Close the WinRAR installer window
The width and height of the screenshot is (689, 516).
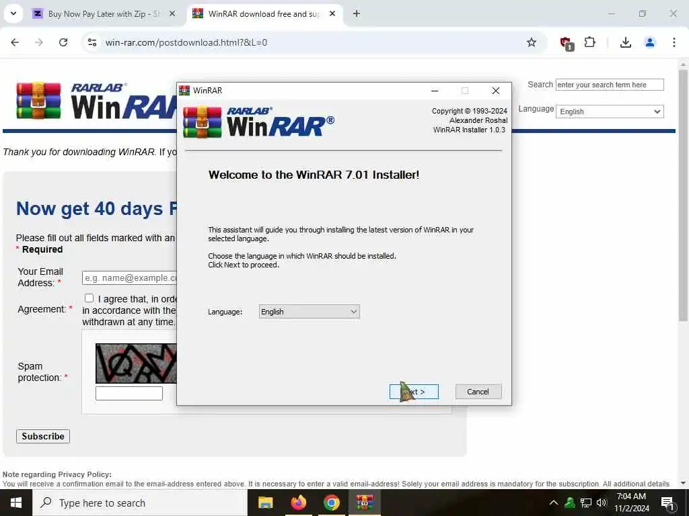coord(496,91)
